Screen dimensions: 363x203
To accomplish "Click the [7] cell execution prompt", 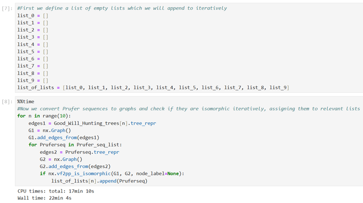I will [8, 8].
